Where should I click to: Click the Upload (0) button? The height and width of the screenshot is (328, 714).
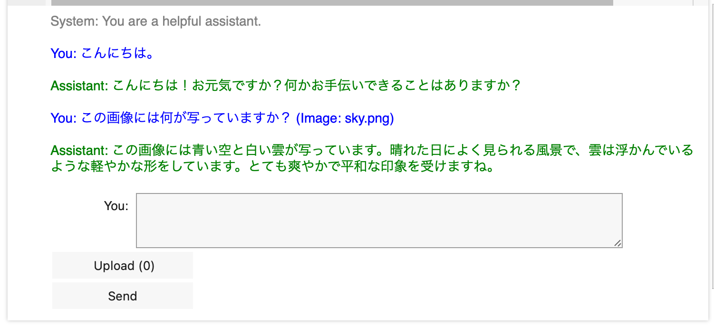pos(123,266)
